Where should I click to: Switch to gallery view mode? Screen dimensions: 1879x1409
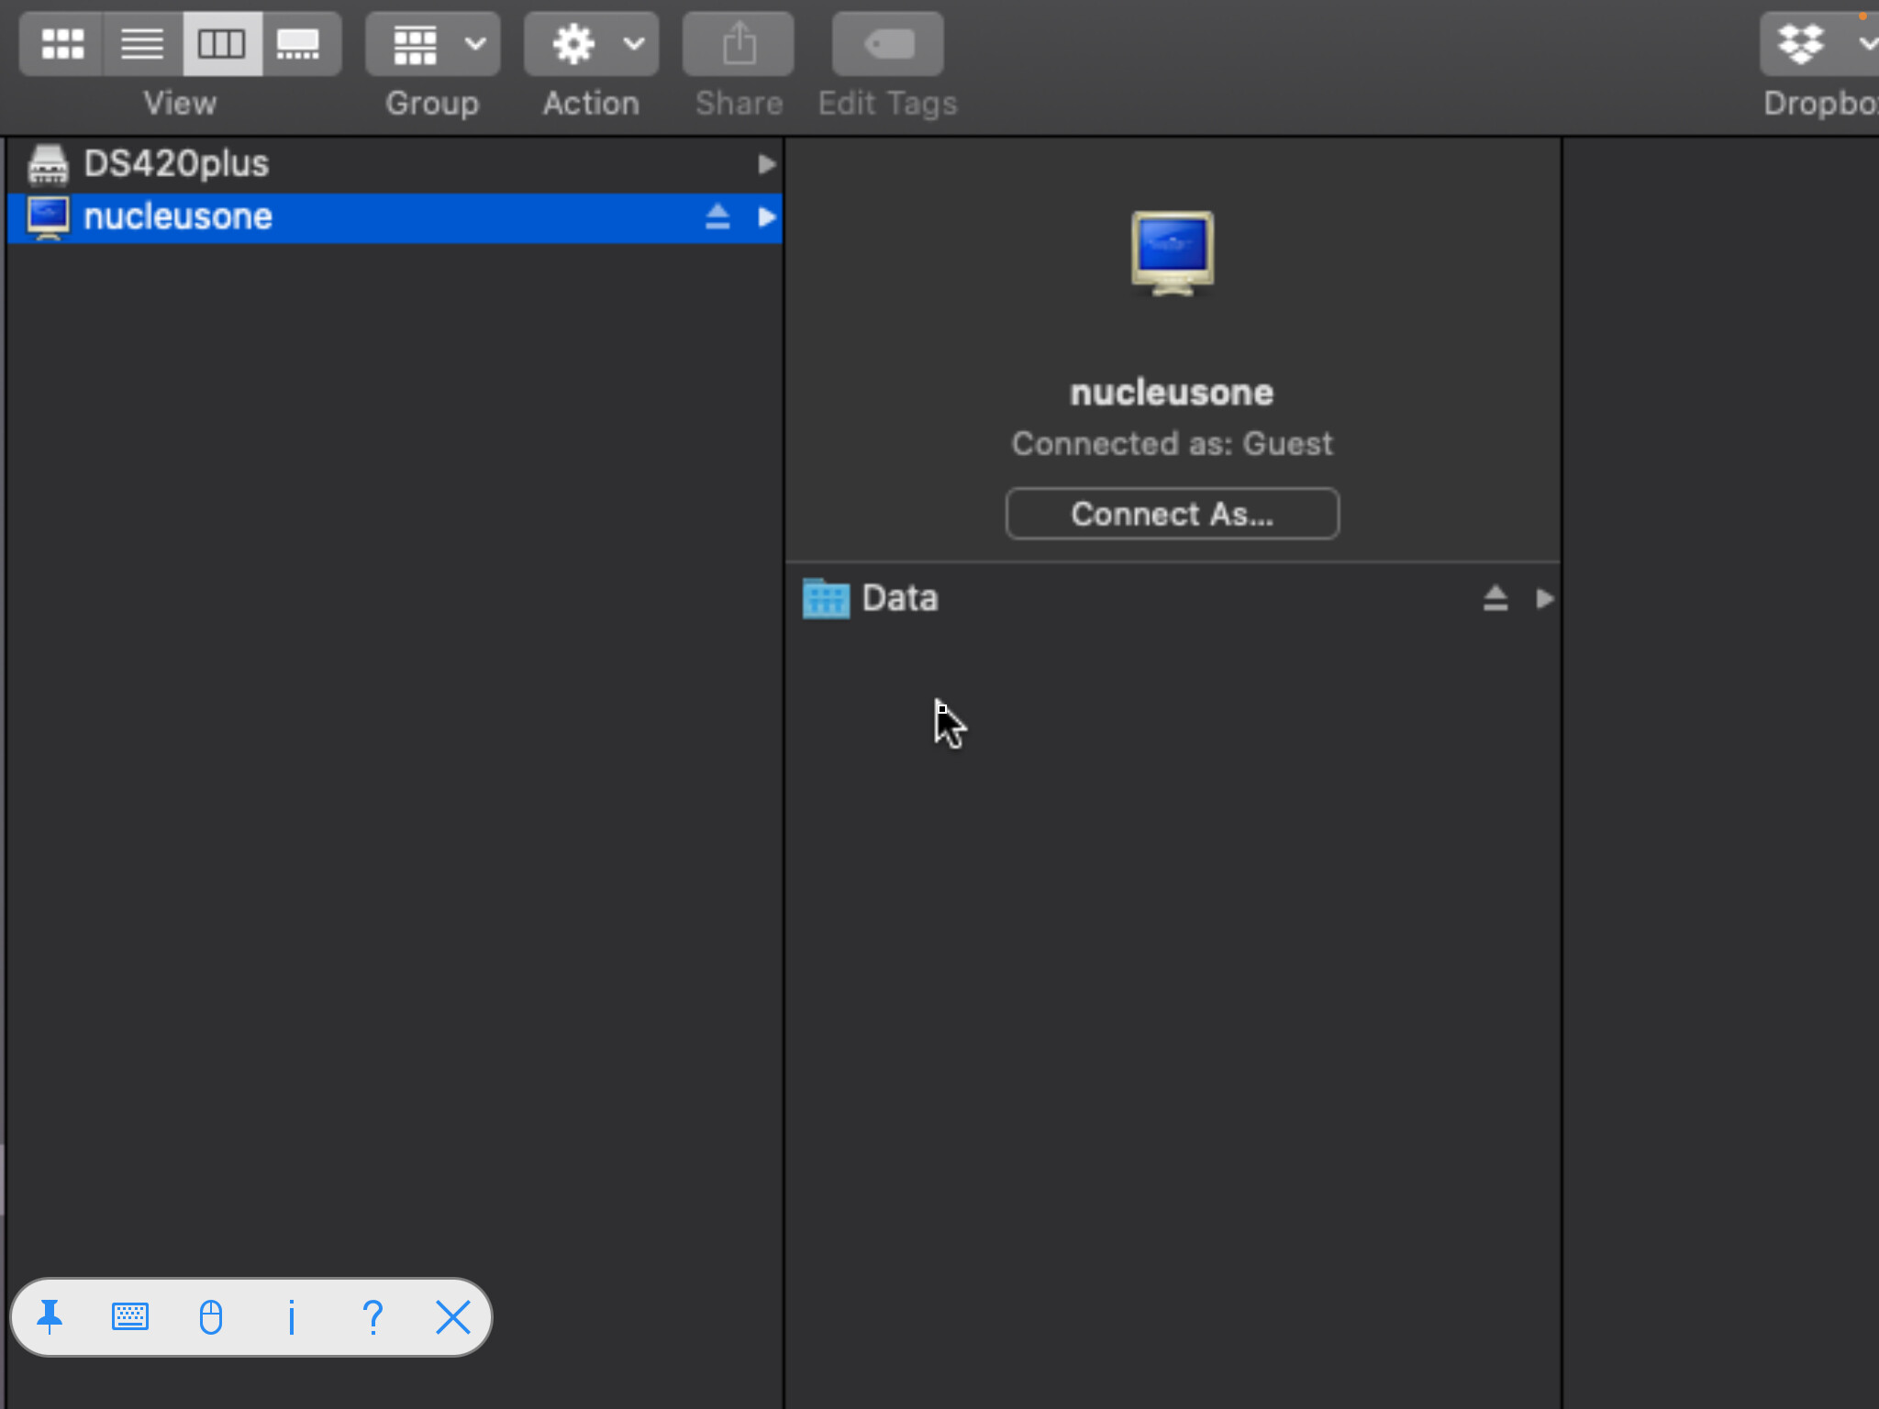tap(299, 44)
